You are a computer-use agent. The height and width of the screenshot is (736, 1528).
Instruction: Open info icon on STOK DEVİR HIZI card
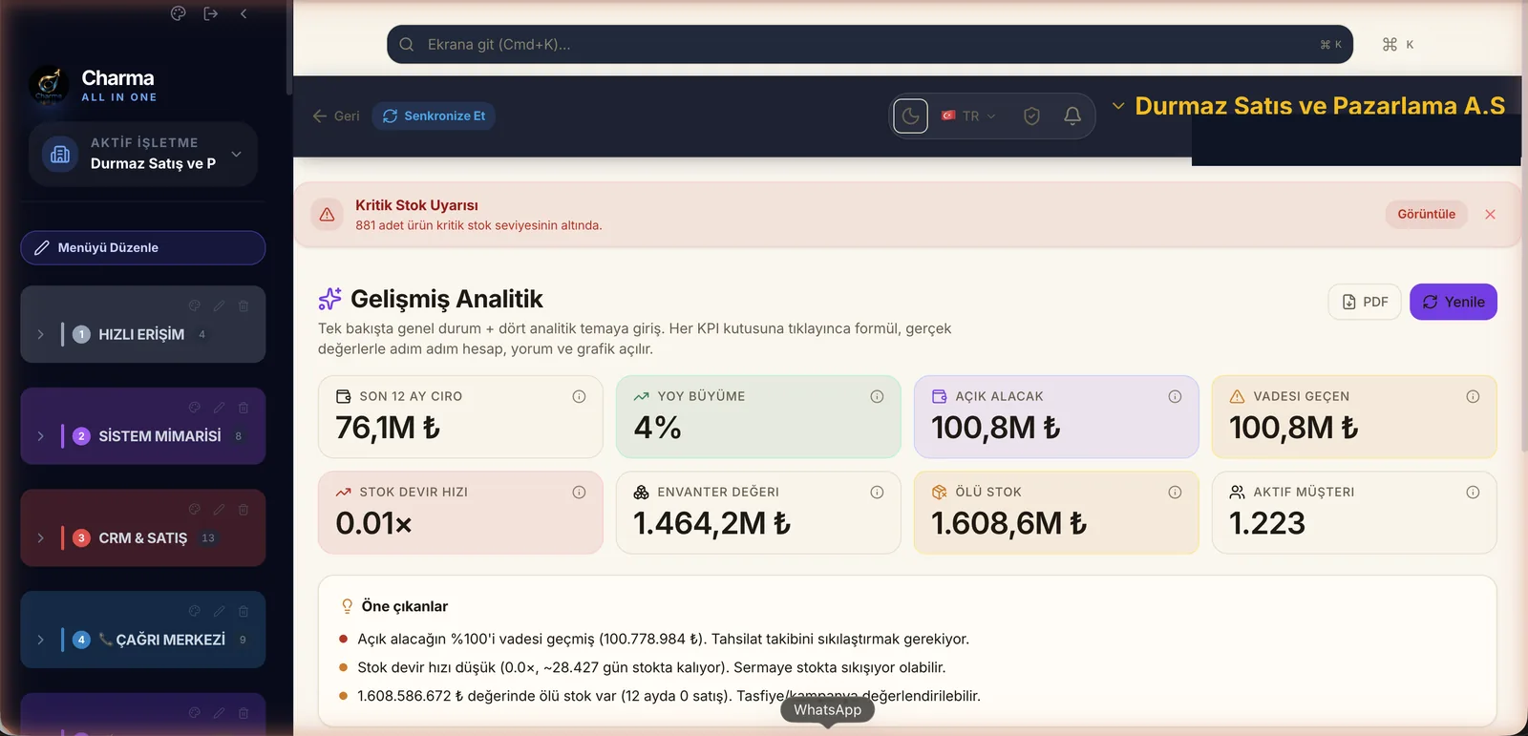pyautogui.click(x=579, y=493)
